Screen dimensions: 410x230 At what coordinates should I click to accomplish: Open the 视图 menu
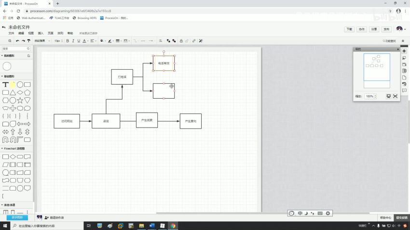click(31, 33)
